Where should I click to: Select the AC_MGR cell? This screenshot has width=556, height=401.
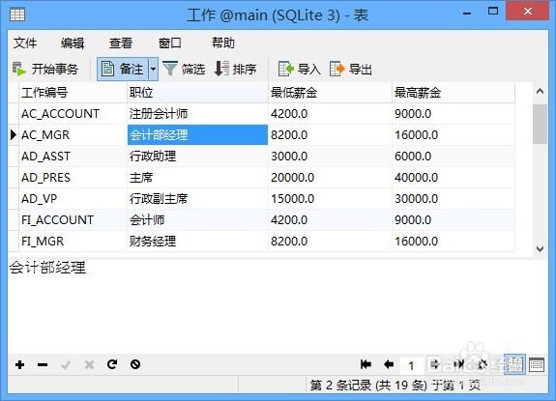(73, 135)
